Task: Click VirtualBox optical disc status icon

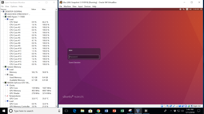Action: [x=165, y=106]
